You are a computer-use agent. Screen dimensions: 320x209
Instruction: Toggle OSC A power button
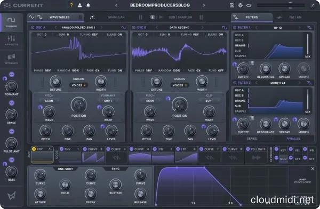[33, 27]
